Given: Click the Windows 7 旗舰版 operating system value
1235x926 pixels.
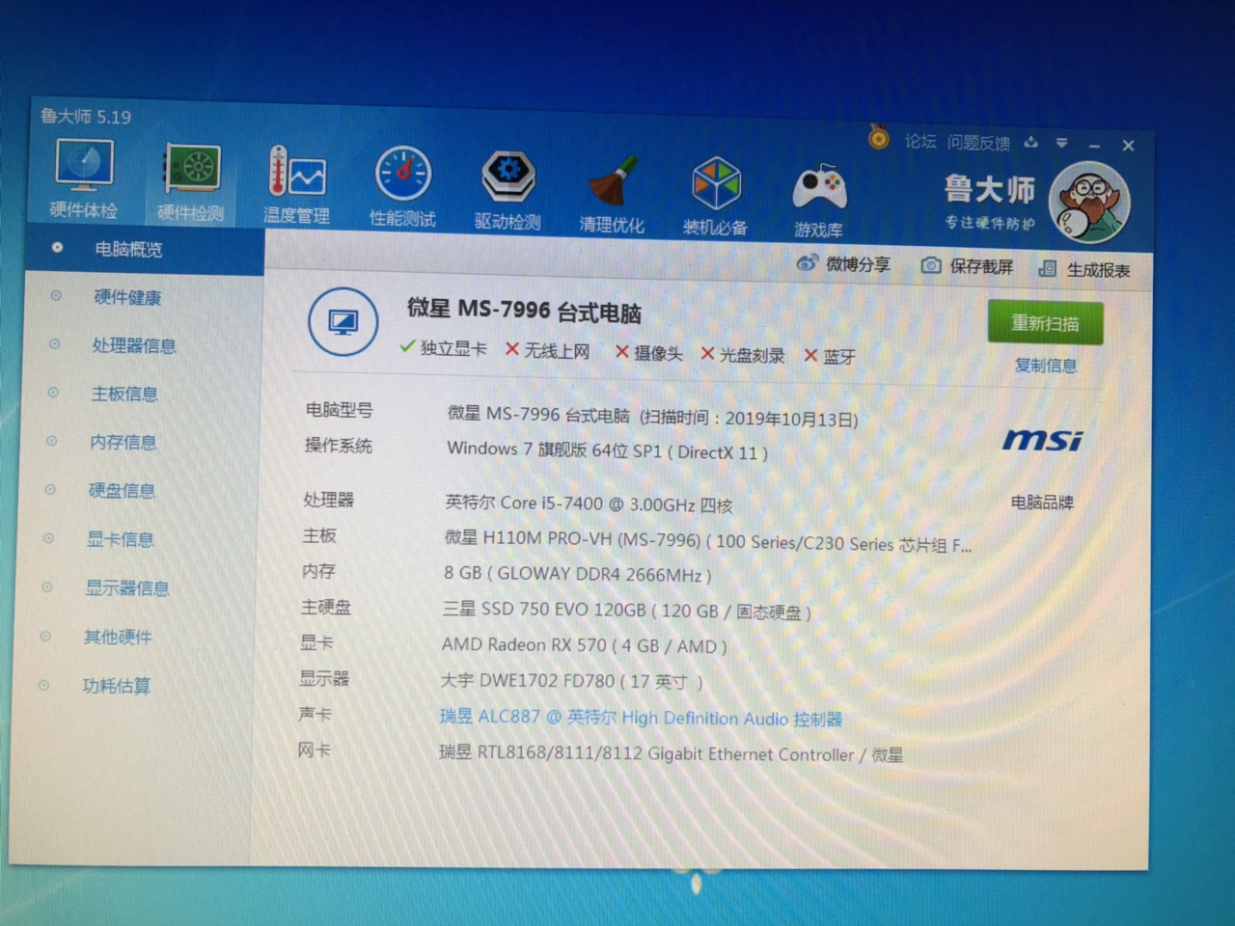Looking at the screenshot, I should (x=607, y=450).
